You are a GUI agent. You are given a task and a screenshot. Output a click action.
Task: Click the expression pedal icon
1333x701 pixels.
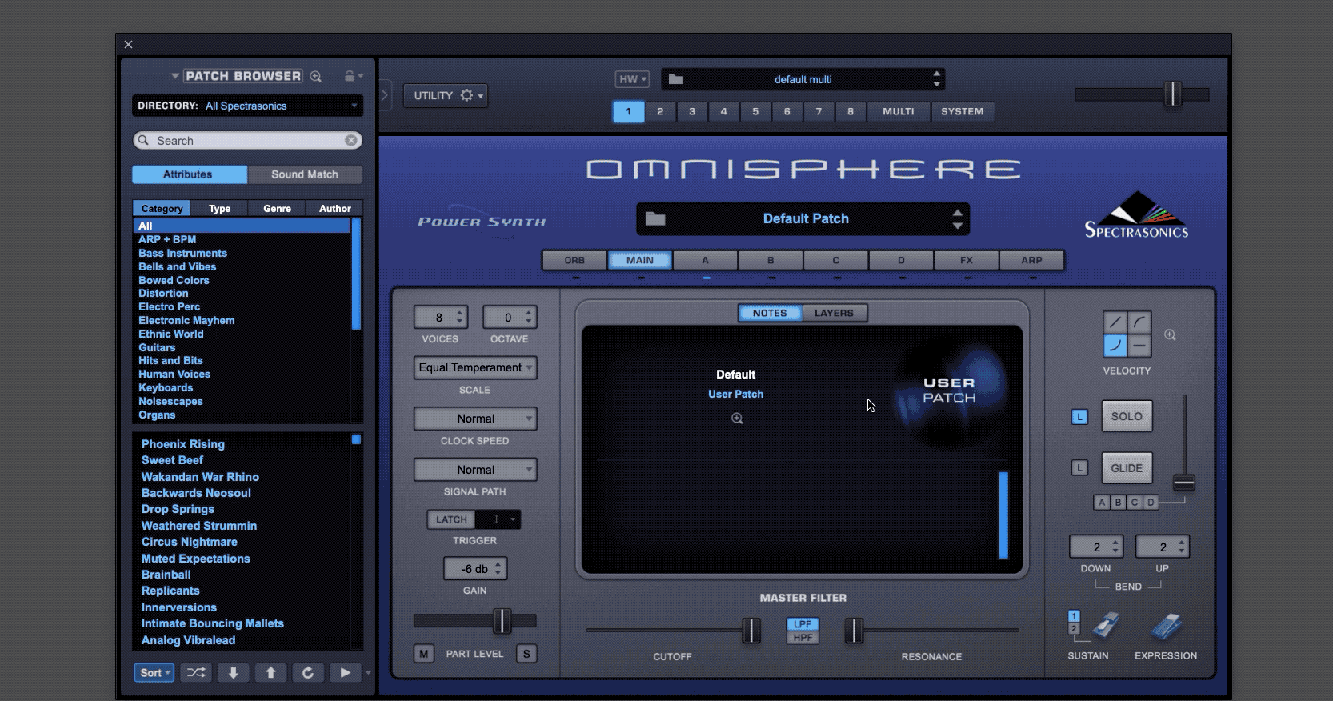coord(1167,627)
